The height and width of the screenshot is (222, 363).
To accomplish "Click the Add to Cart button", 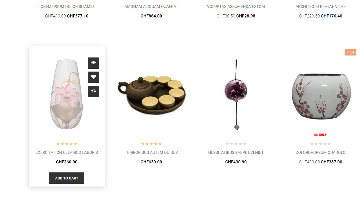I will point(67,178).
